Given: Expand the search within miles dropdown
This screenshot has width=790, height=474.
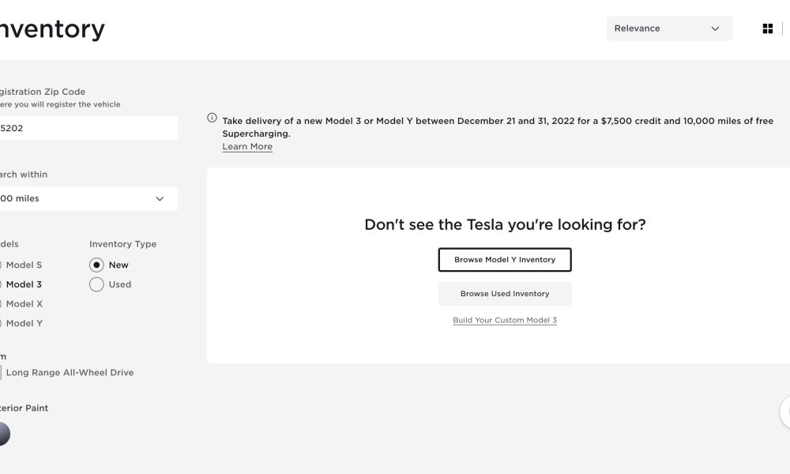Looking at the screenshot, I should click(88, 198).
